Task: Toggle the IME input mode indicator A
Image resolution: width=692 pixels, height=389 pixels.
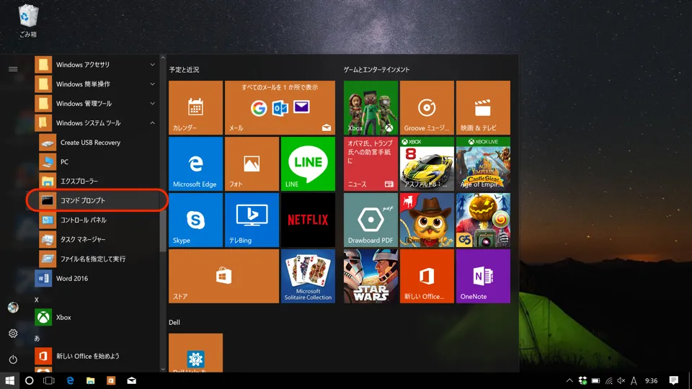Action: point(634,380)
